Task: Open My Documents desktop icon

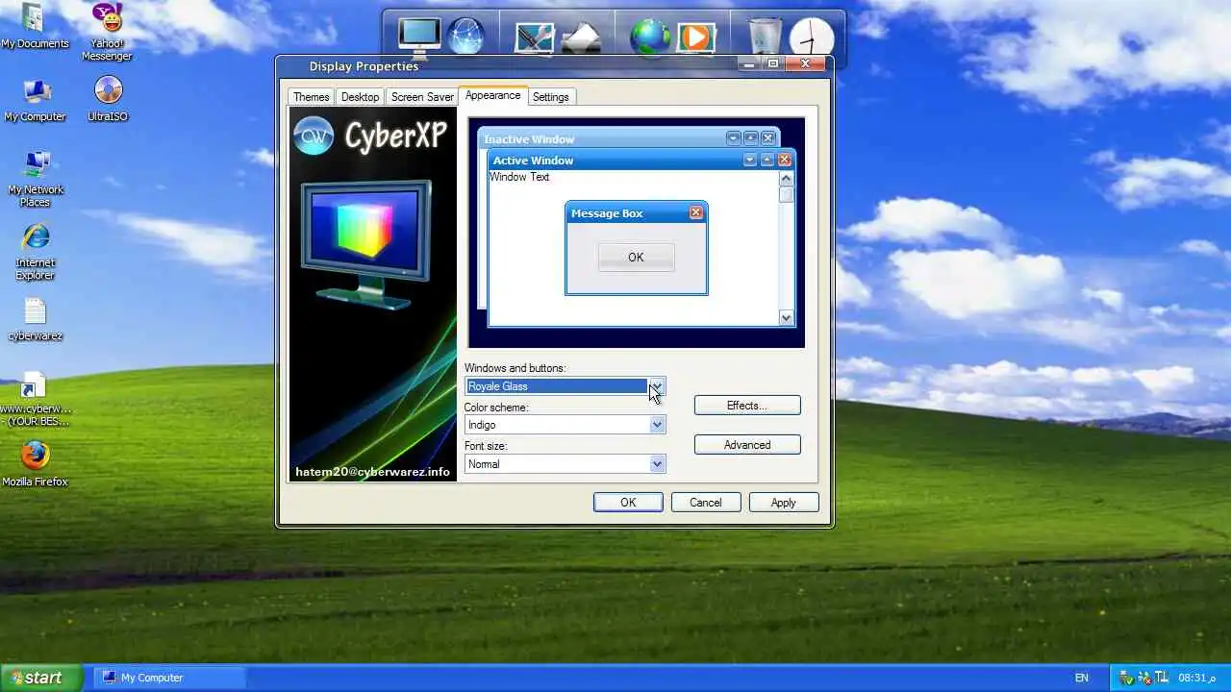Action: 35,27
